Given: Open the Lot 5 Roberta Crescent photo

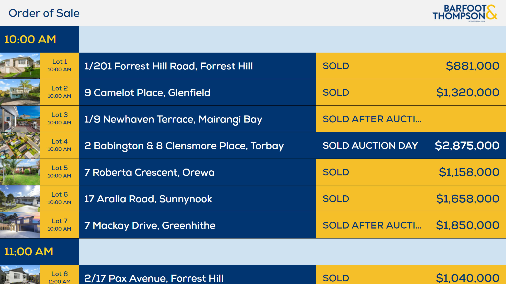Looking at the screenshot, I should [x=20, y=172].
